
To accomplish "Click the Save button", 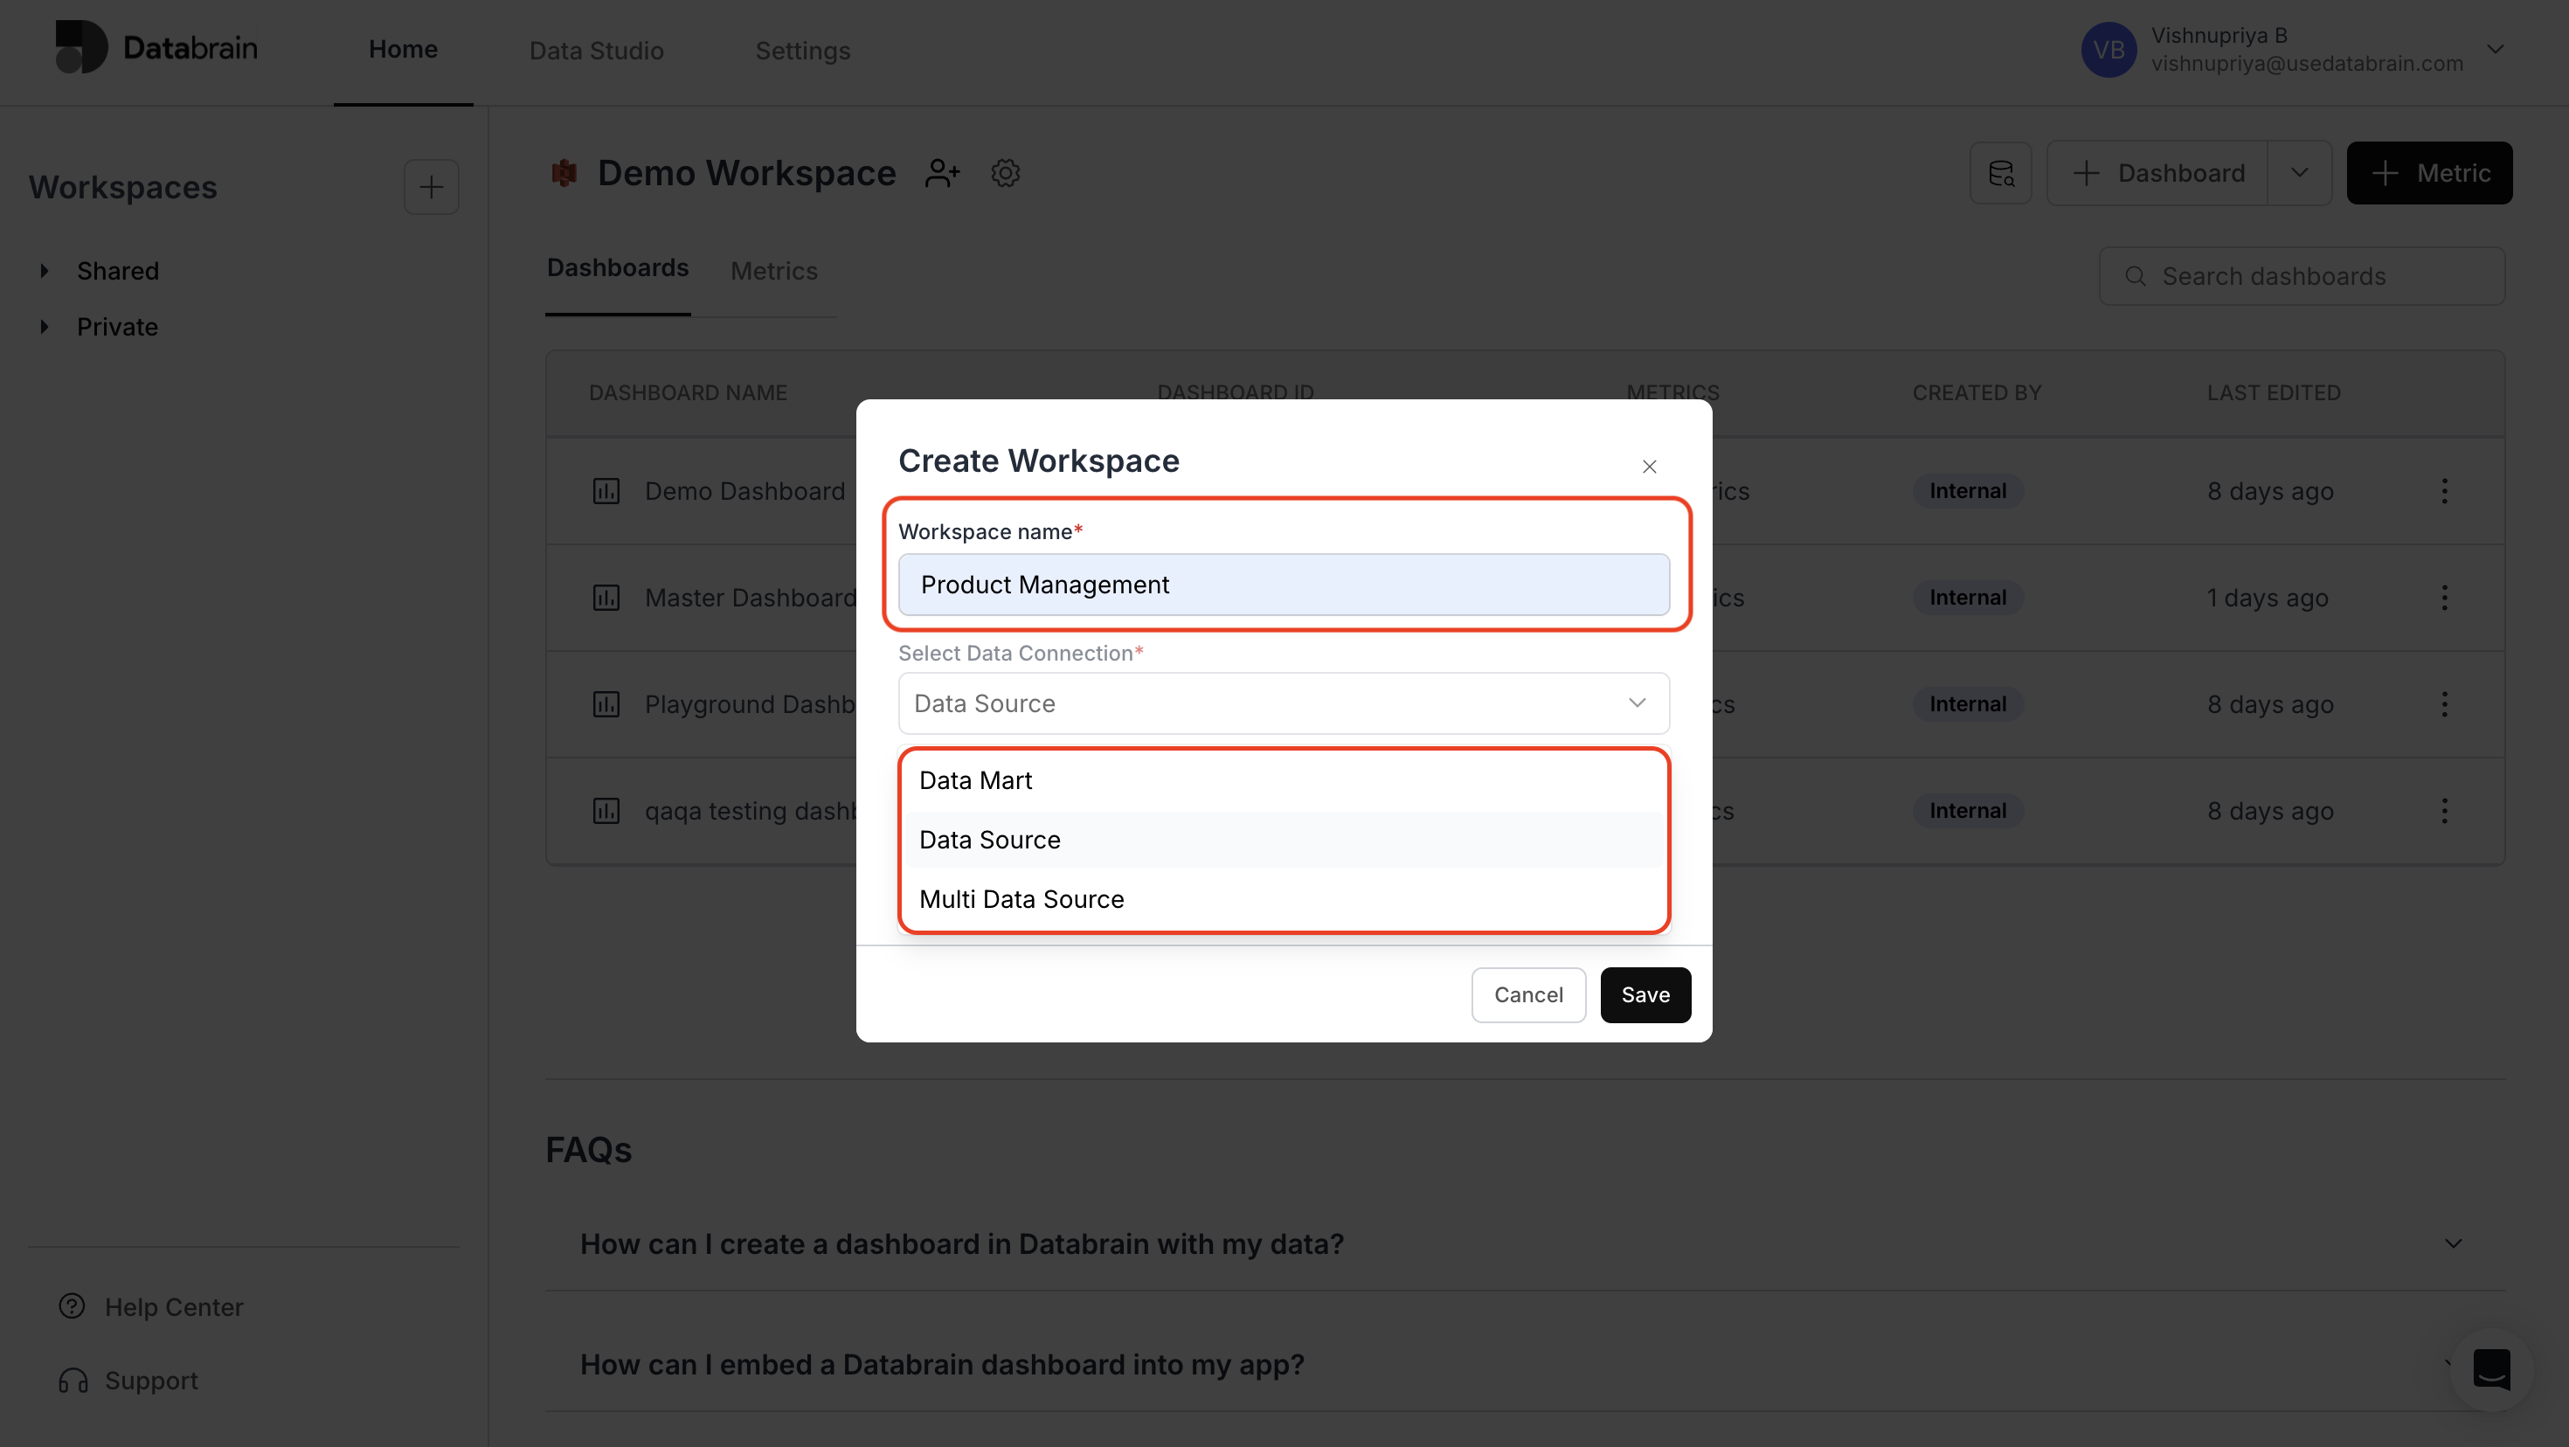I will (1645, 994).
